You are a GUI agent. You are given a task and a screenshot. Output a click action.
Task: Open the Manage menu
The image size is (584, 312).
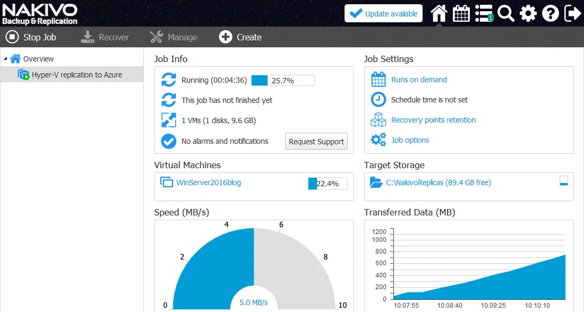[174, 37]
